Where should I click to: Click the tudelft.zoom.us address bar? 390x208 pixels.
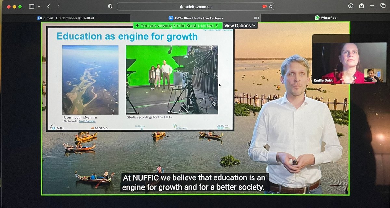point(195,6)
